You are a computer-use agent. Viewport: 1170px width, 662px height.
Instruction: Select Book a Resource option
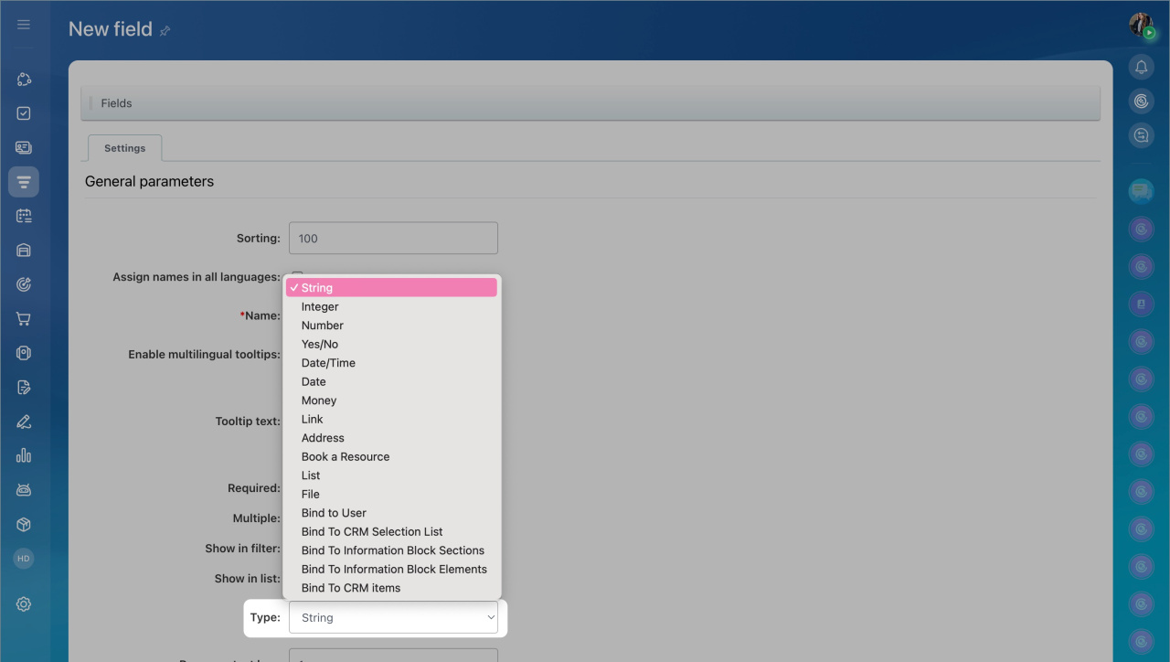pyautogui.click(x=346, y=457)
